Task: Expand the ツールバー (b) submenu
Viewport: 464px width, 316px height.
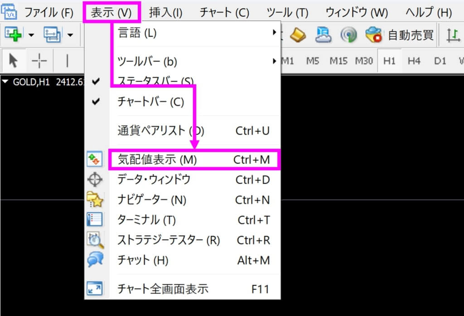Action: (182, 62)
